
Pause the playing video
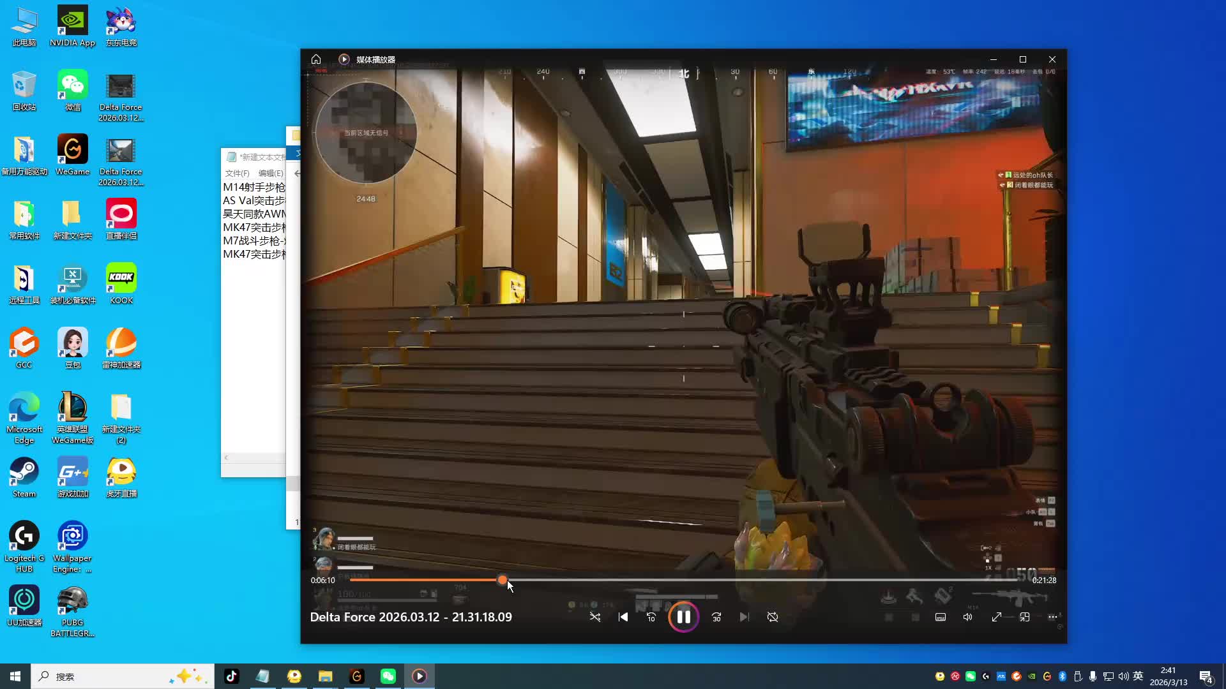click(x=683, y=617)
